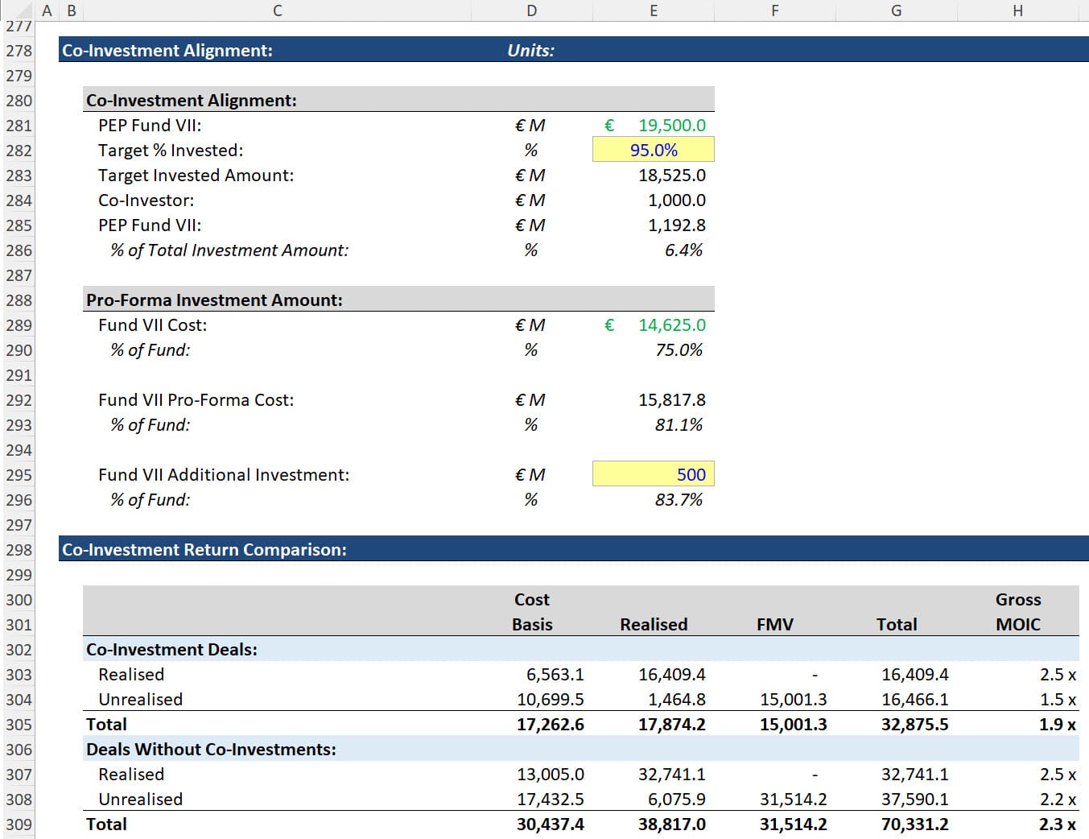Select the Co-Investment Return Comparison header cell
1089x839 pixels.
click(204, 549)
